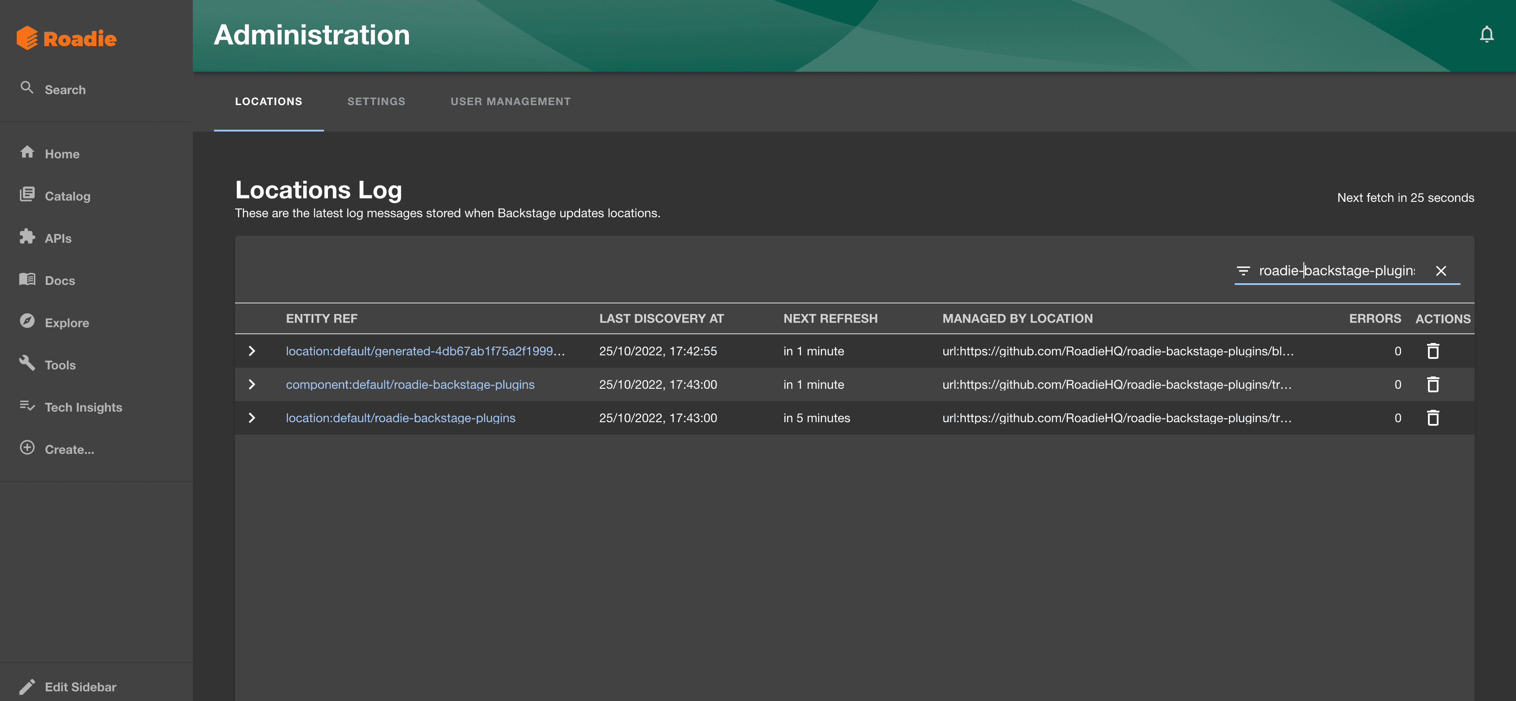1516x701 pixels.
Task: Delete the location:default/roadie-backstage-plugins row
Action: tap(1433, 418)
